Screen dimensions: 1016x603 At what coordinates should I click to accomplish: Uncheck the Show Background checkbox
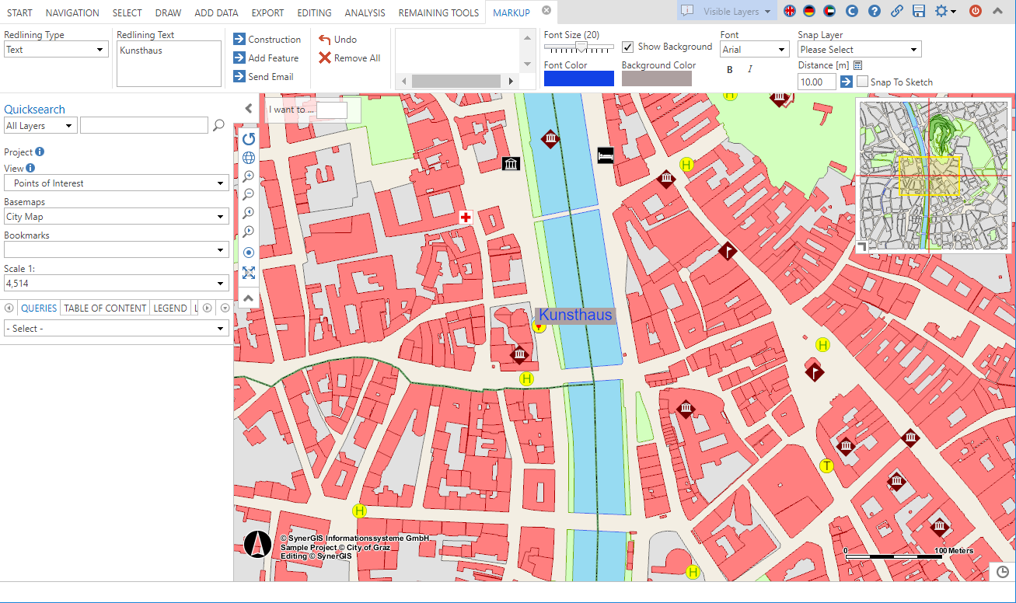(x=628, y=47)
